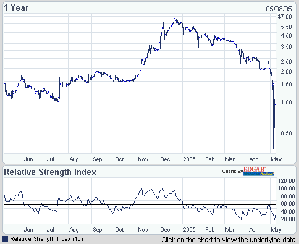Click the 2005 label under the price chart

coord(189,159)
